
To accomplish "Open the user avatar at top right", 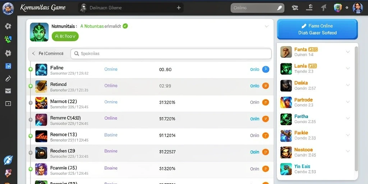I will tap(358, 8).
